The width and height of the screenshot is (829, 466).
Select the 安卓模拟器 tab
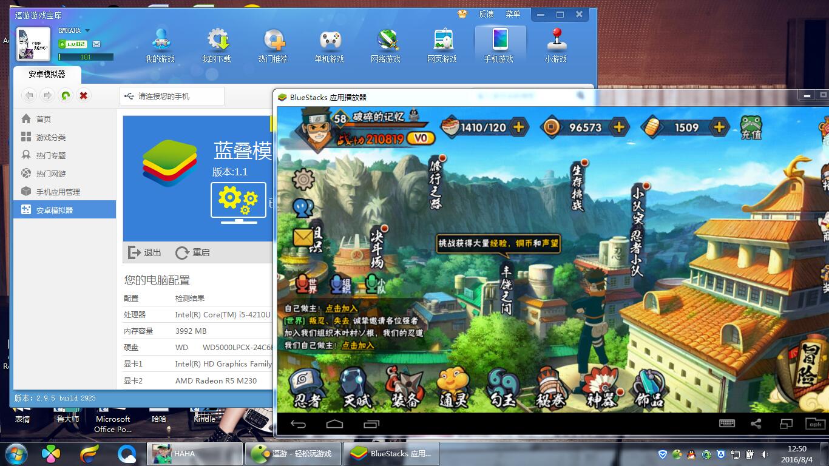tap(47, 74)
